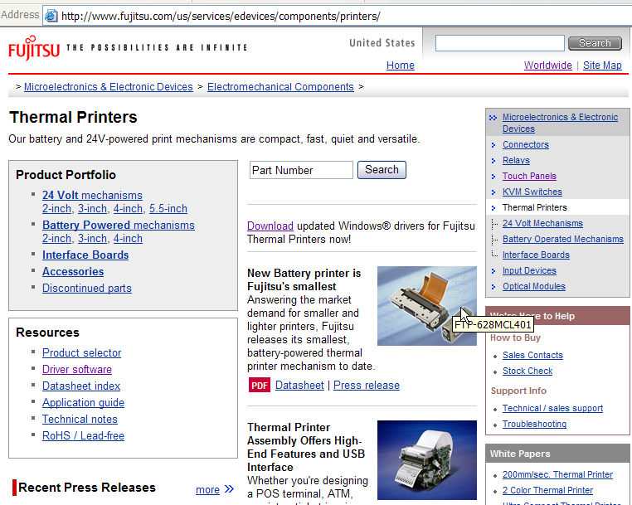Click the thermal printer assembly image
This screenshot has height=505, width=632.
[427, 460]
